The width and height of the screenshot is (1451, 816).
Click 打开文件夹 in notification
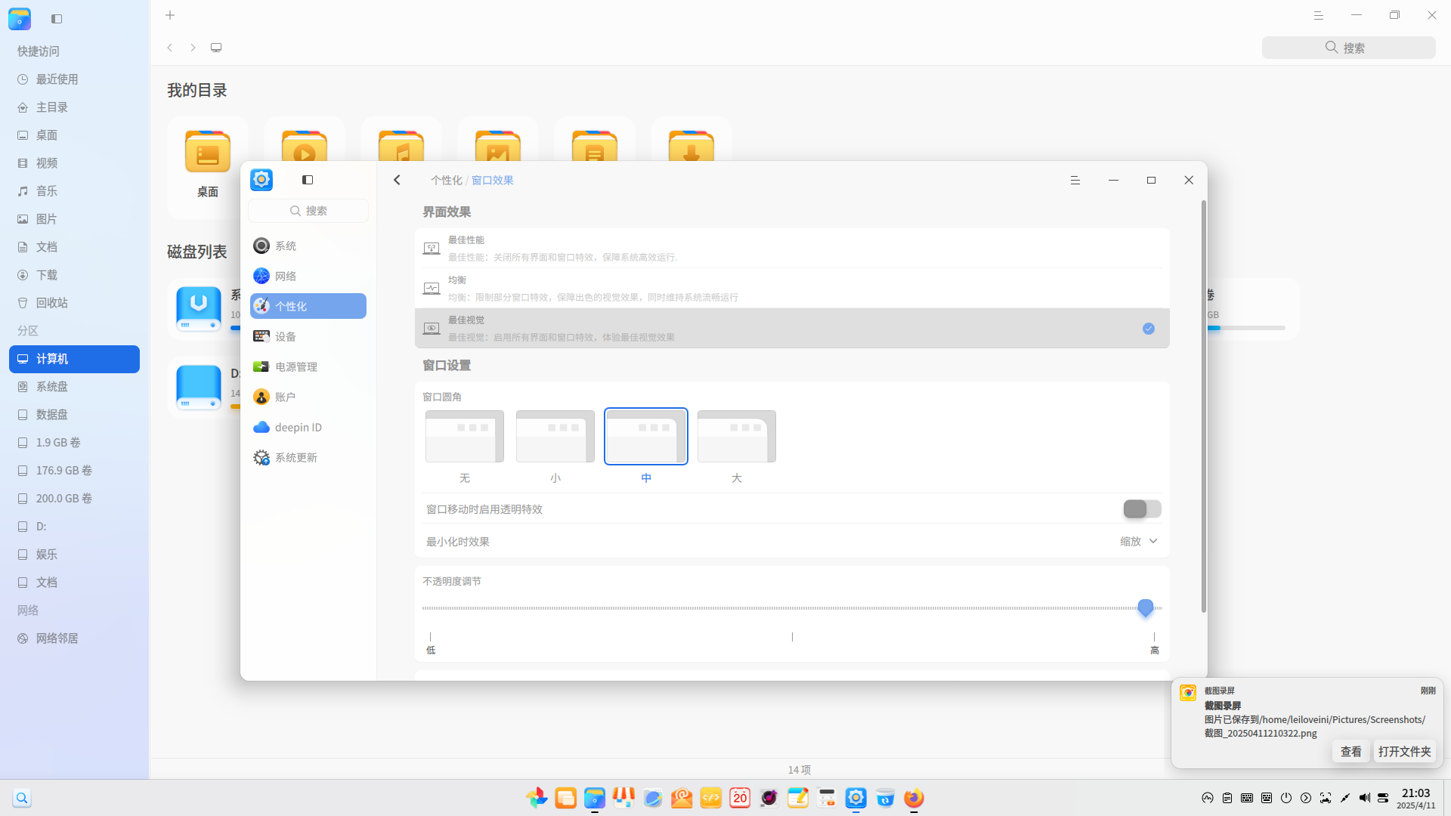(x=1404, y=752)
